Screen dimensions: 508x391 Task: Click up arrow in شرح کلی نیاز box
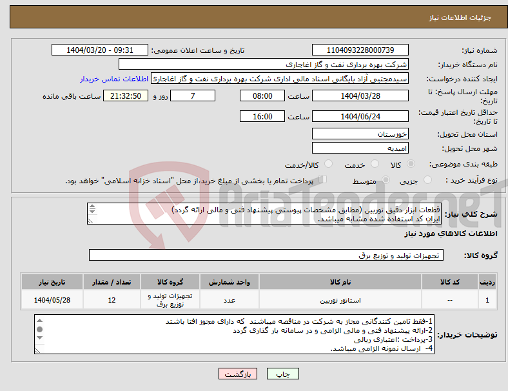[x=92, y=206]
